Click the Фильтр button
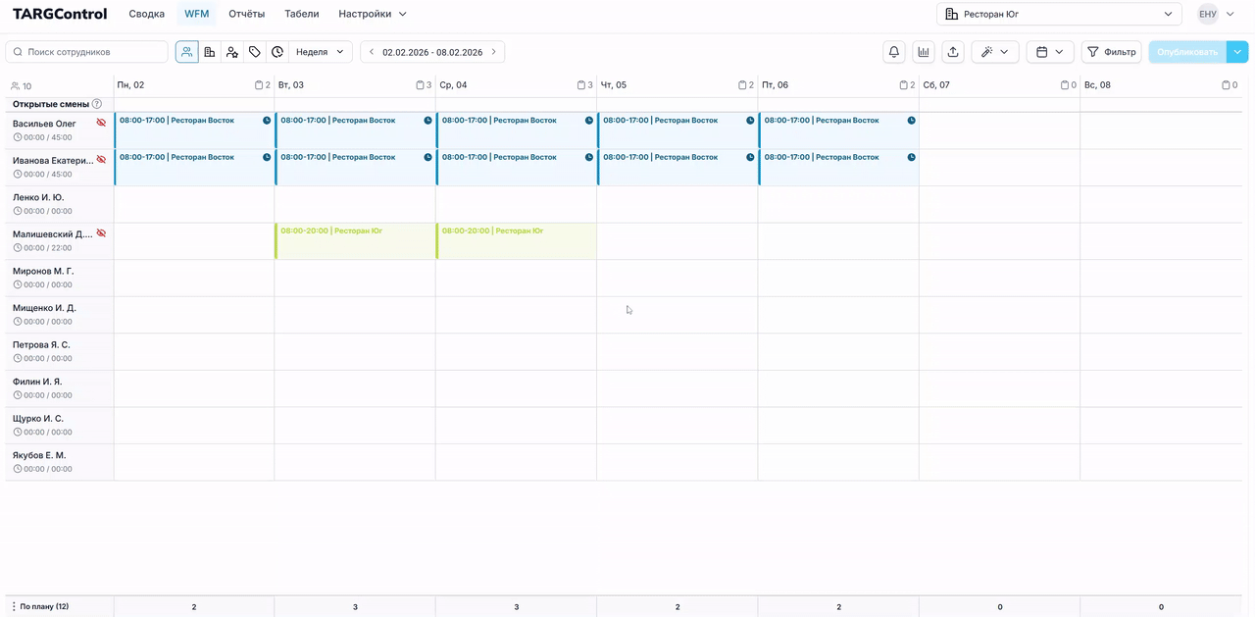Screen dimensions: 1255x617 [x=1111, y=52]
